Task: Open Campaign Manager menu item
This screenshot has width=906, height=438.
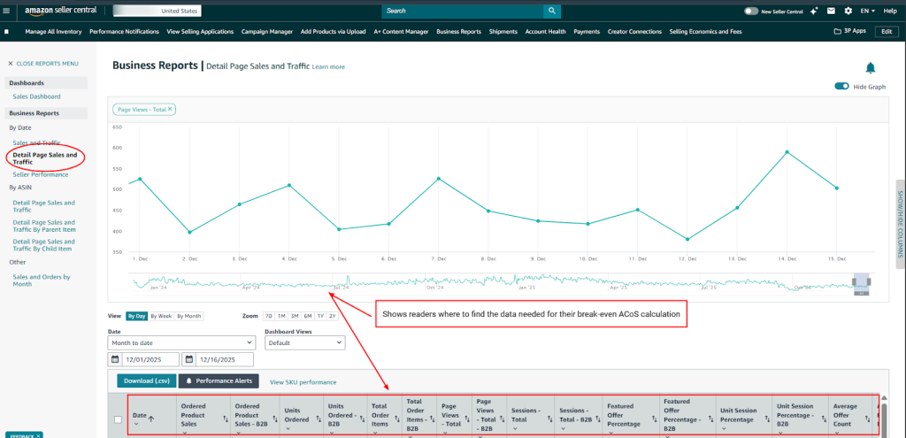Action: [267, 32]
